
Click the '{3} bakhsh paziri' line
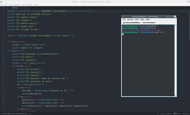point(23,23)
